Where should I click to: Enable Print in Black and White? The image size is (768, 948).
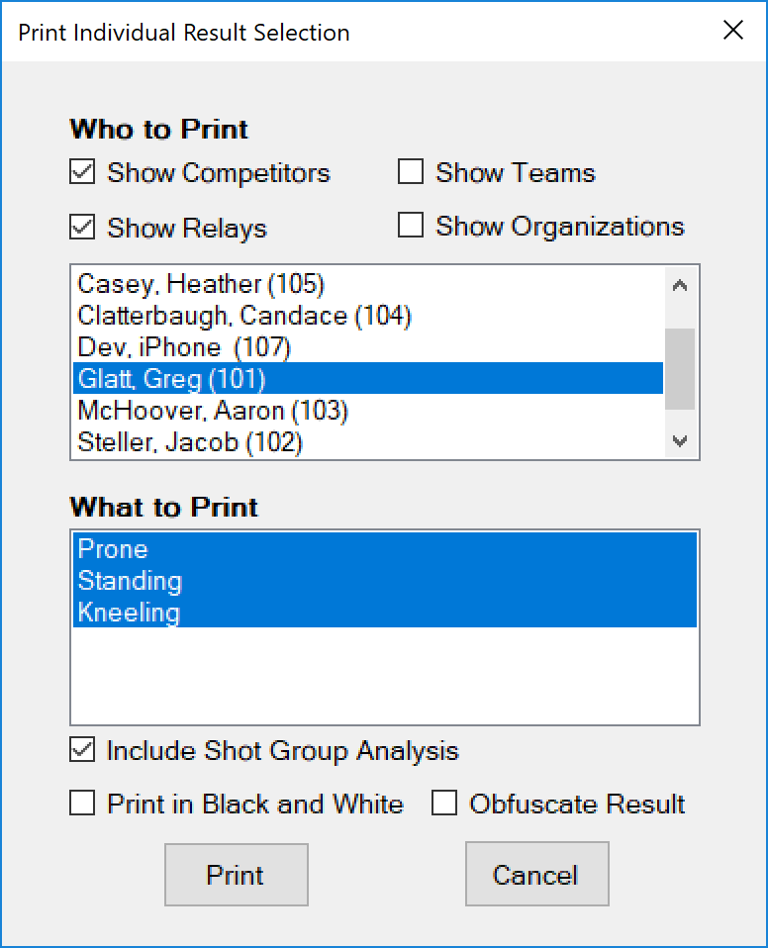coord(82,804)
